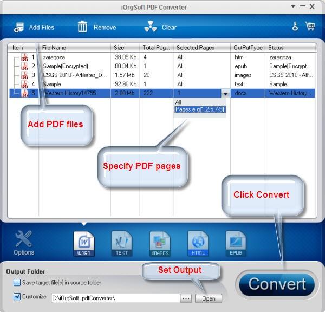Choose the TEXT output format icon
The height and width of the screenshot is (312, 325).
[x=122, y=243]
